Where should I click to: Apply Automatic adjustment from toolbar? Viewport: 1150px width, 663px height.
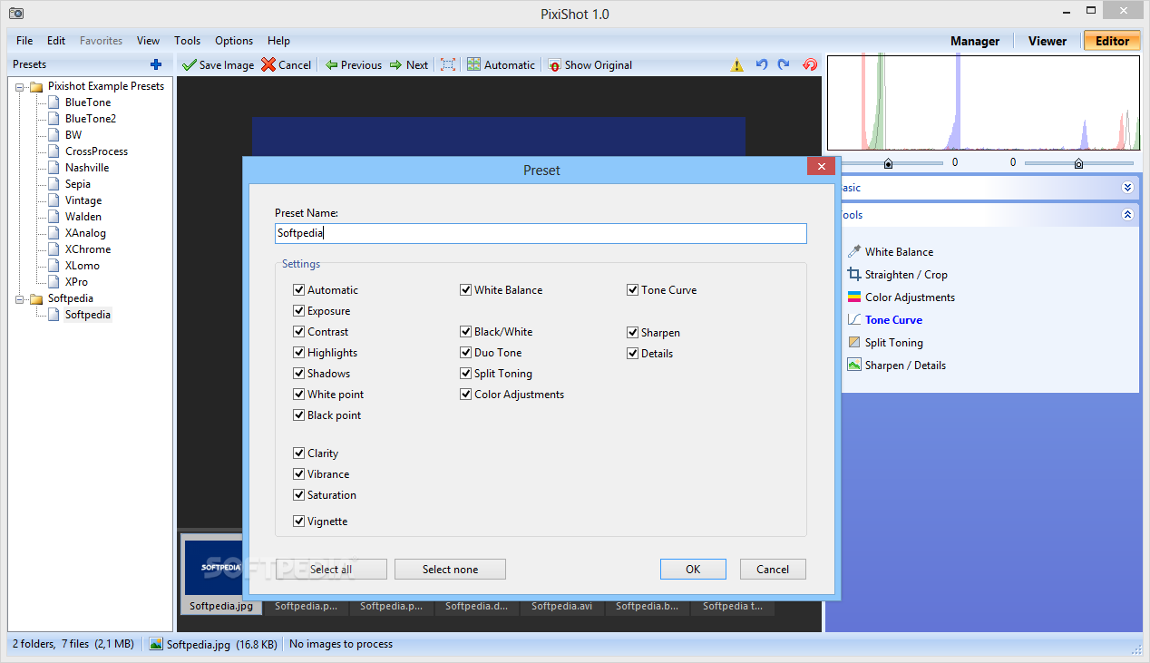pyautogui.click(x=501, y=65)
